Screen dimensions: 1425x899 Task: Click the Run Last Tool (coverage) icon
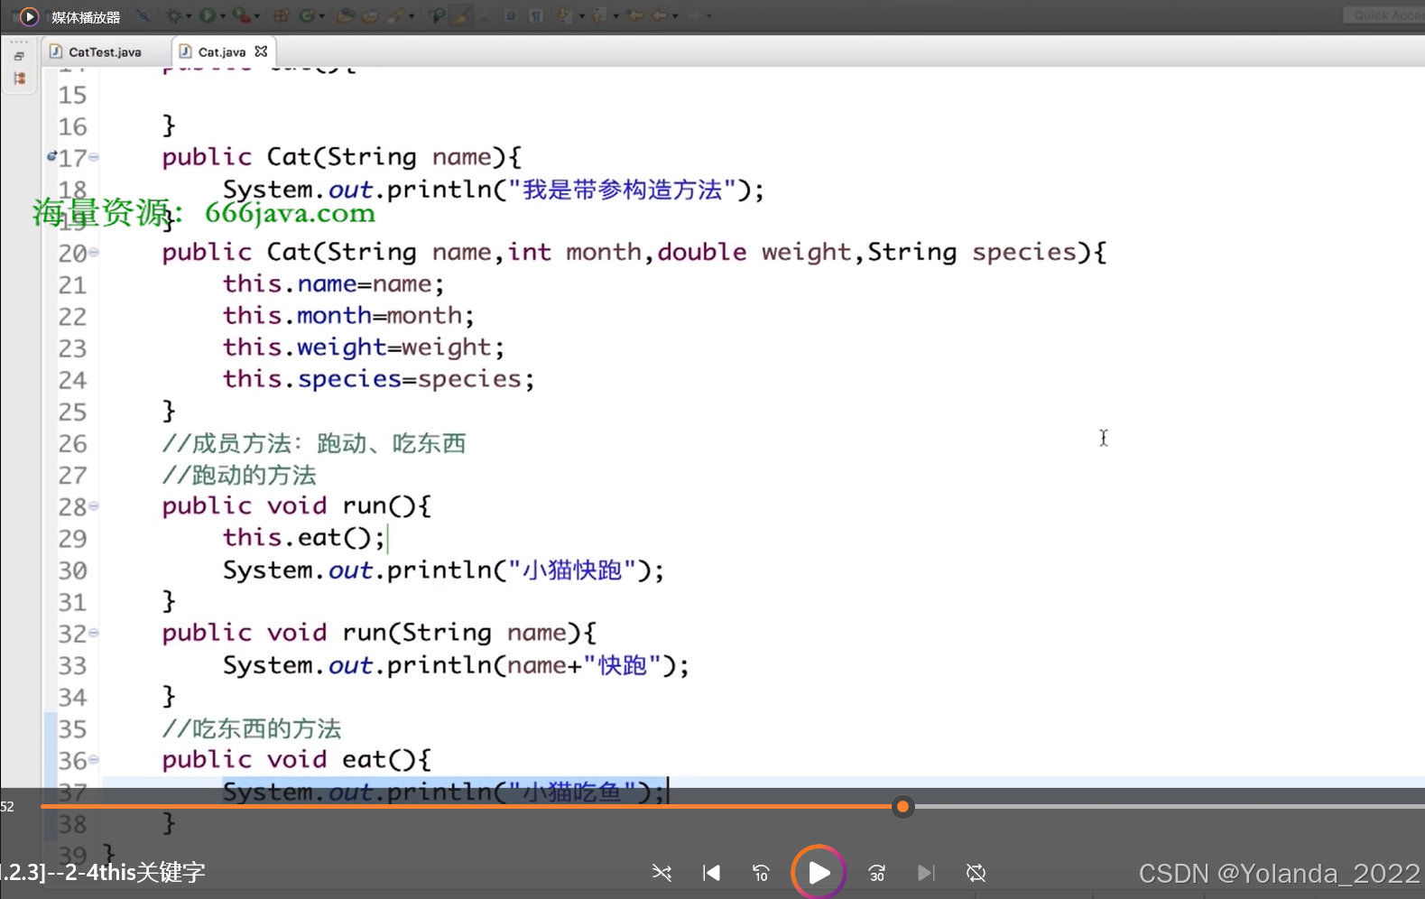[x=241, y=15]
